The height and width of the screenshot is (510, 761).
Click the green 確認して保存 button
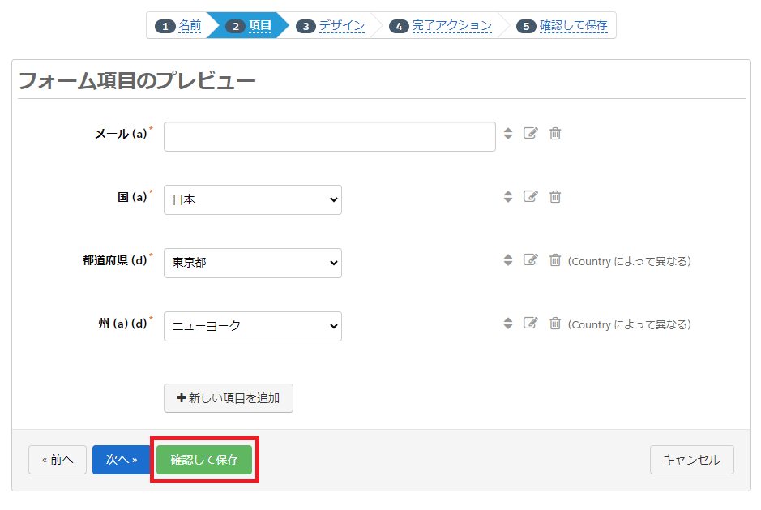click(x=204, y=460)
